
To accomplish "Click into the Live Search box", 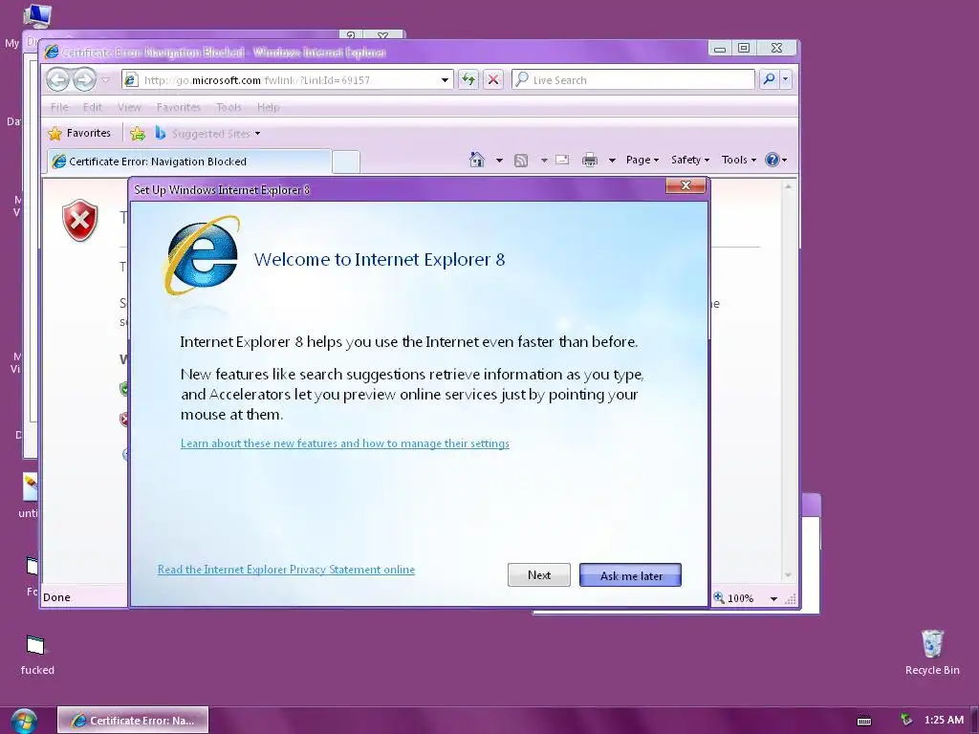I will tap(633, 80).
